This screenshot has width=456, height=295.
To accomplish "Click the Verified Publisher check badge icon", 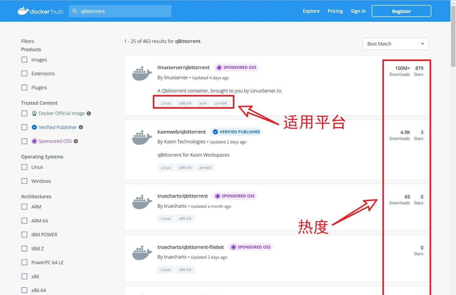I will (x=34, y=127).
